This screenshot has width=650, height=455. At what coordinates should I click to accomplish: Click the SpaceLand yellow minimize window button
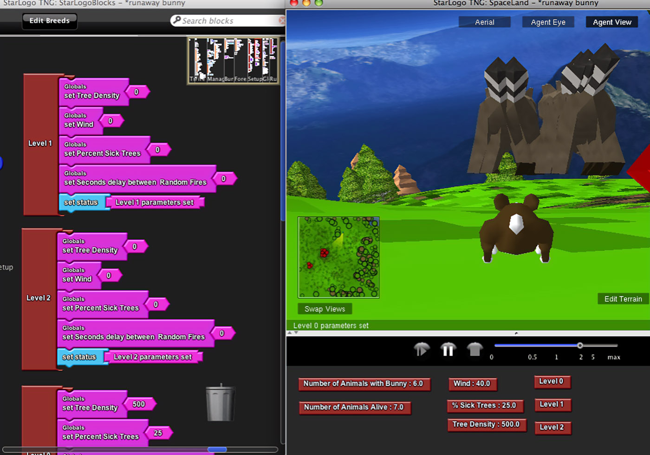coord(306,3)
